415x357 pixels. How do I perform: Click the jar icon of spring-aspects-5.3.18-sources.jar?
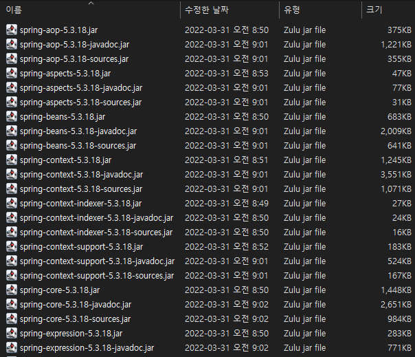(12, 102)
